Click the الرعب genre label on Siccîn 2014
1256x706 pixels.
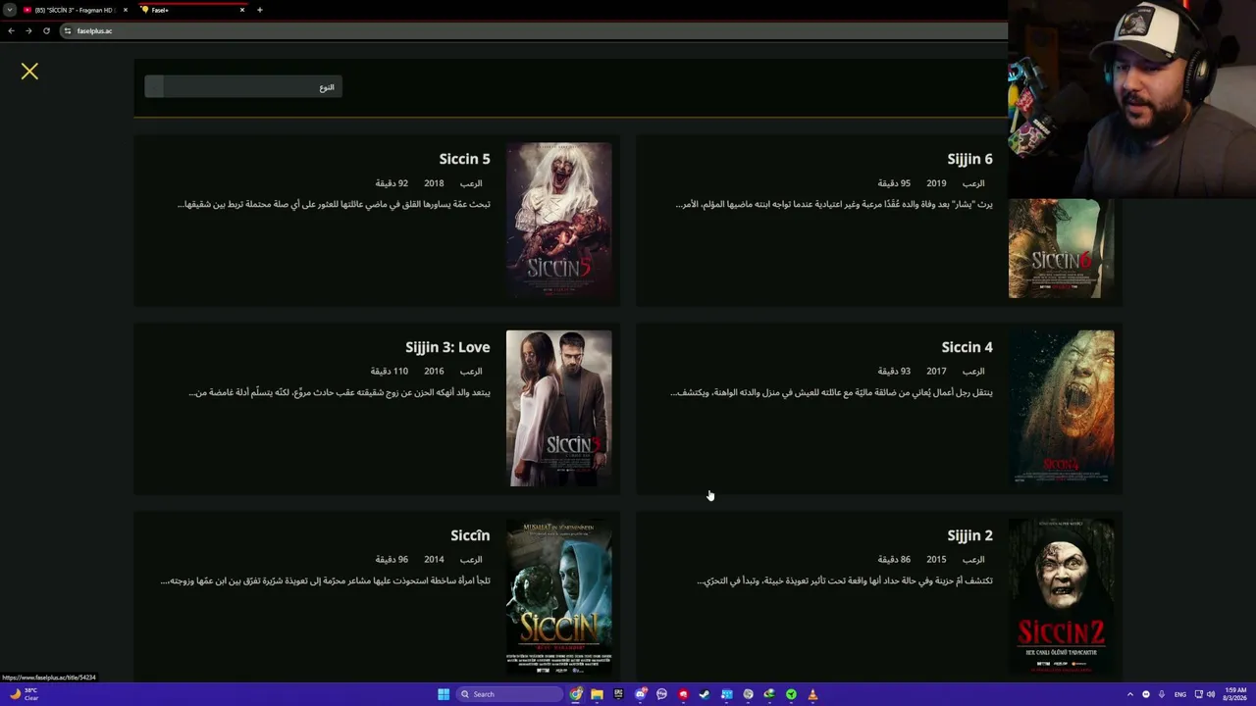471,560
